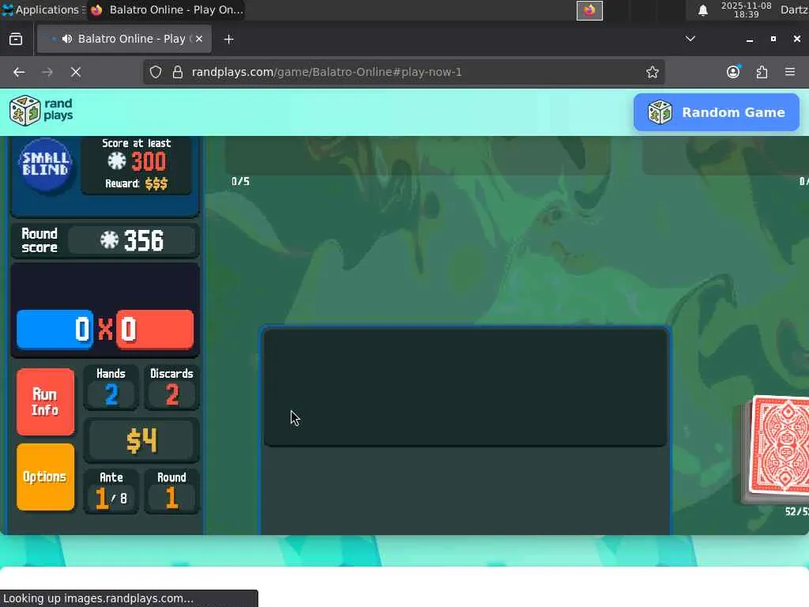Click the round score chip icon
The image size is (809, 607).
click(x=109, y=240)
